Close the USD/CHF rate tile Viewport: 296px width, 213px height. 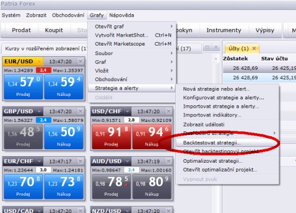pos(169,111)
